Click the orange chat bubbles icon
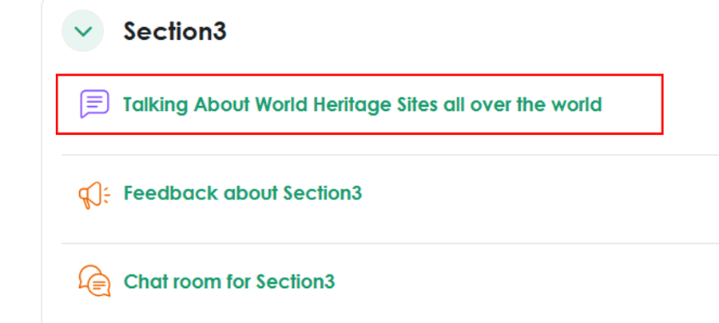Screen dimensions: 719x323 pos(94,282)
